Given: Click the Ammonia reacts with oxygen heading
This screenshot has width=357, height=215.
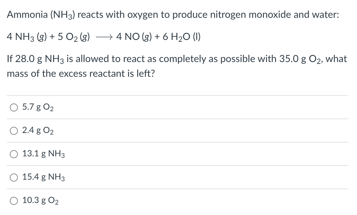Looking at the screenshot, I should 173,14.
